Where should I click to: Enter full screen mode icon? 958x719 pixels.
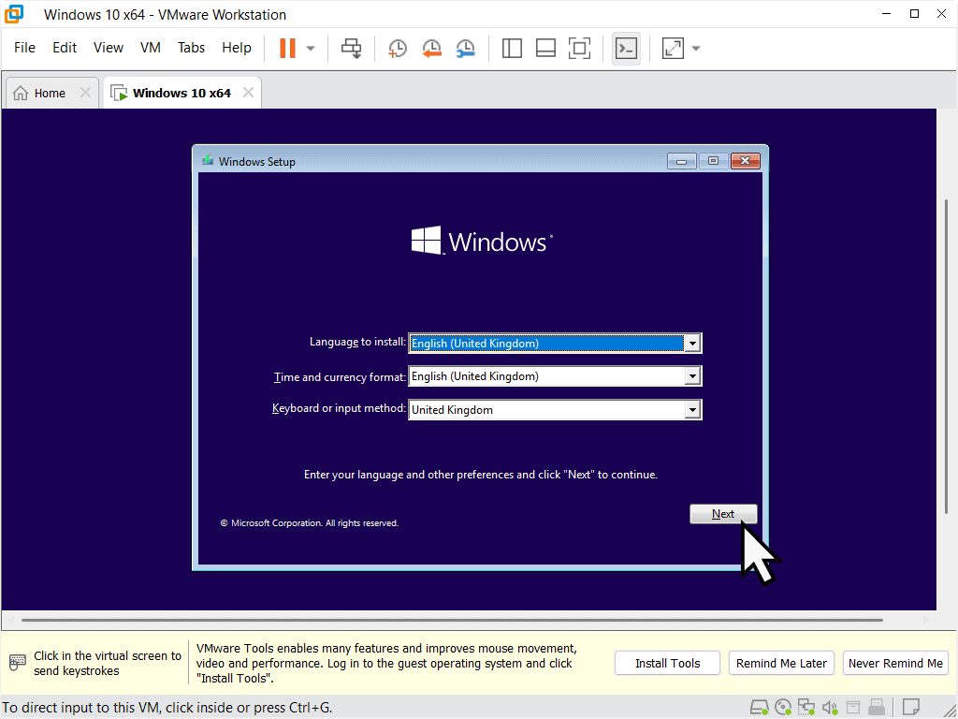[x=579, y=48]
